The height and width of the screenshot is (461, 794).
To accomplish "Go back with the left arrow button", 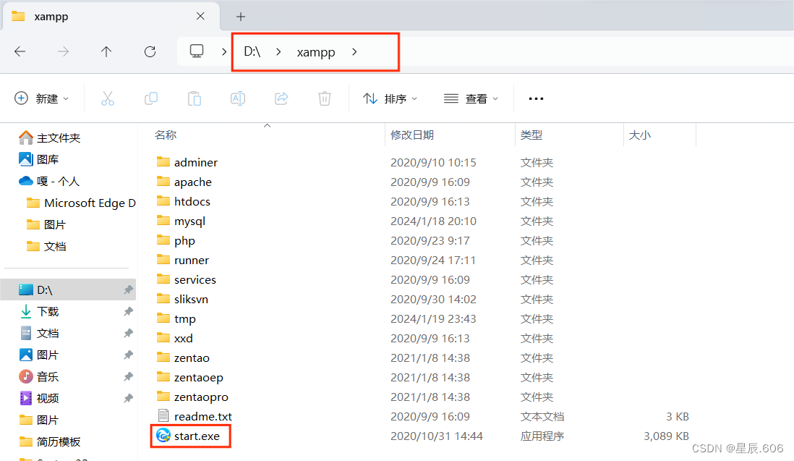I will [20, 51].
